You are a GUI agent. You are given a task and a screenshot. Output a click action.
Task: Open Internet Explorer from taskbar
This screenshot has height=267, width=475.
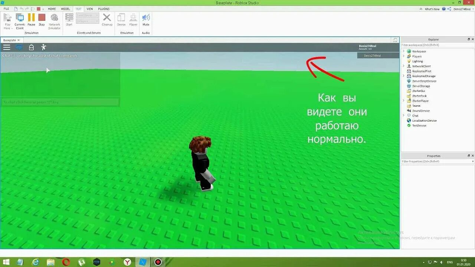point(36,262)
